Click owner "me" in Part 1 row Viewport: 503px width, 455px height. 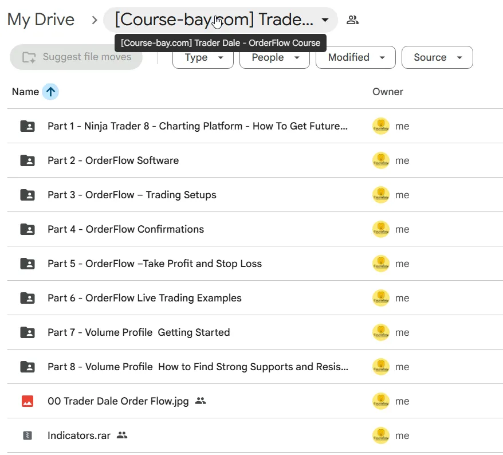point(402,127)
